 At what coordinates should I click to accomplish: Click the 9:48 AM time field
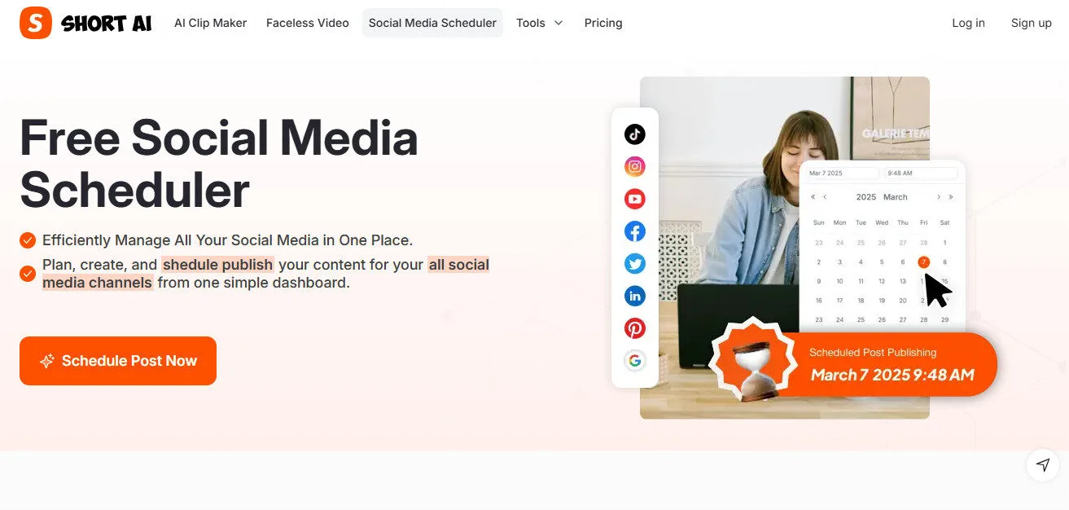pyautogui.click(x=918, y=173)
